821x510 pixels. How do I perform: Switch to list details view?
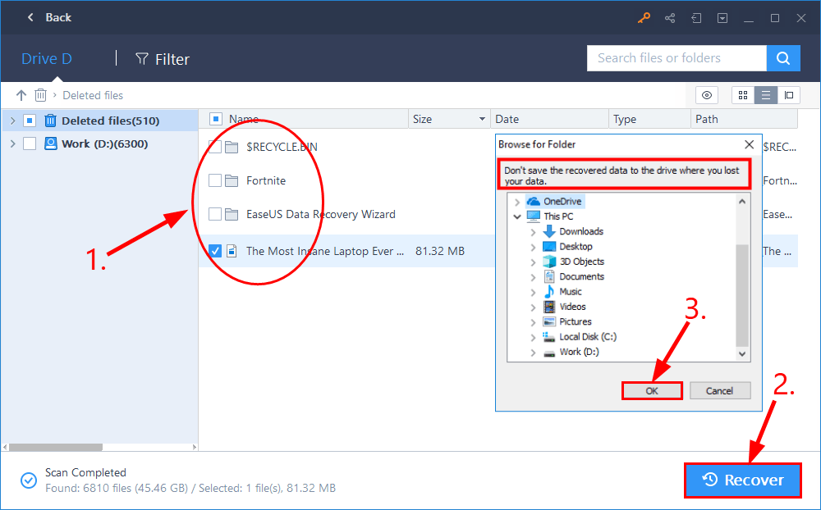(x=765, y=95)
